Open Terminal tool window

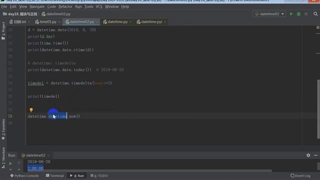[54, 175]
